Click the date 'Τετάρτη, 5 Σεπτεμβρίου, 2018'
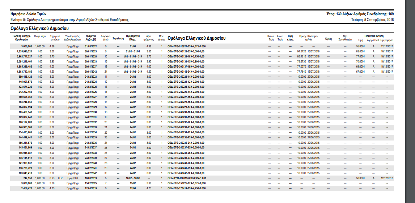This screenshot has height=203, width=415. 372,20
